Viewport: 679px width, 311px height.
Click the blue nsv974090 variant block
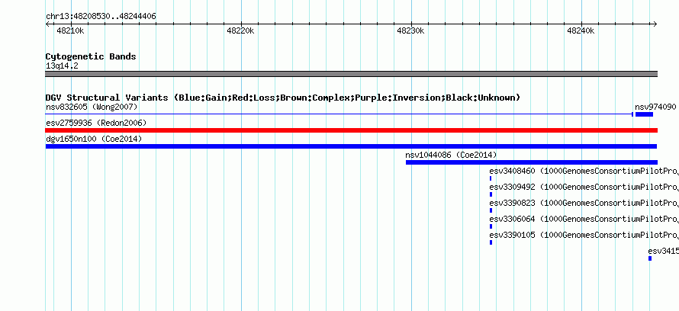644,114
